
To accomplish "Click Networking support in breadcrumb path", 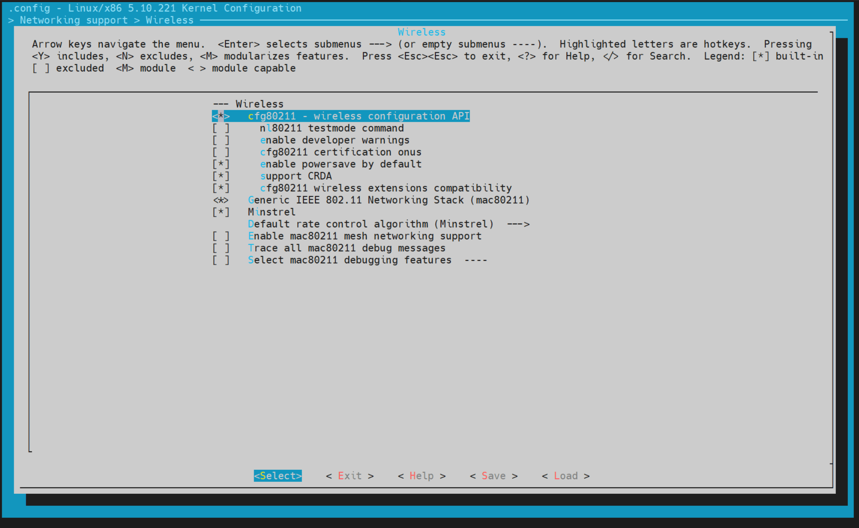I will coord(74,20).
